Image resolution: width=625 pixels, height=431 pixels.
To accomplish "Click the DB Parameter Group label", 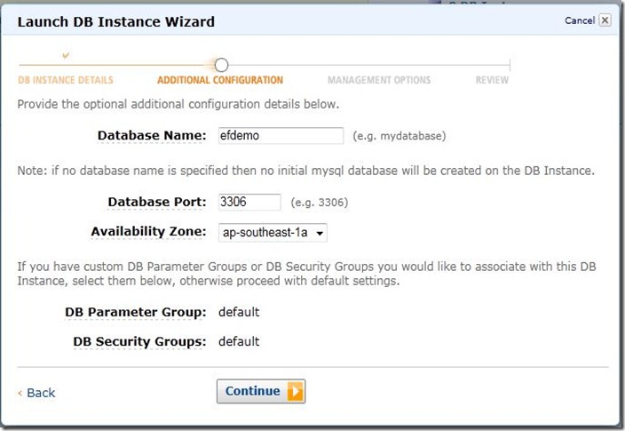I will 135,313.
